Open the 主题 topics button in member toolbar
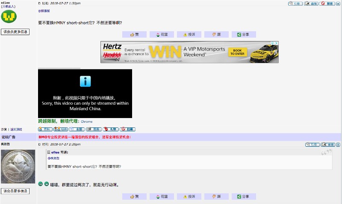 coord(77,129)
